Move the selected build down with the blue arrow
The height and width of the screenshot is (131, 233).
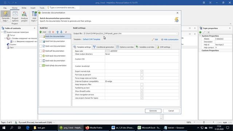click(x=61, y=32)
